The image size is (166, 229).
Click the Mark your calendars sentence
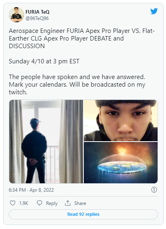click(x=38, y=85)
